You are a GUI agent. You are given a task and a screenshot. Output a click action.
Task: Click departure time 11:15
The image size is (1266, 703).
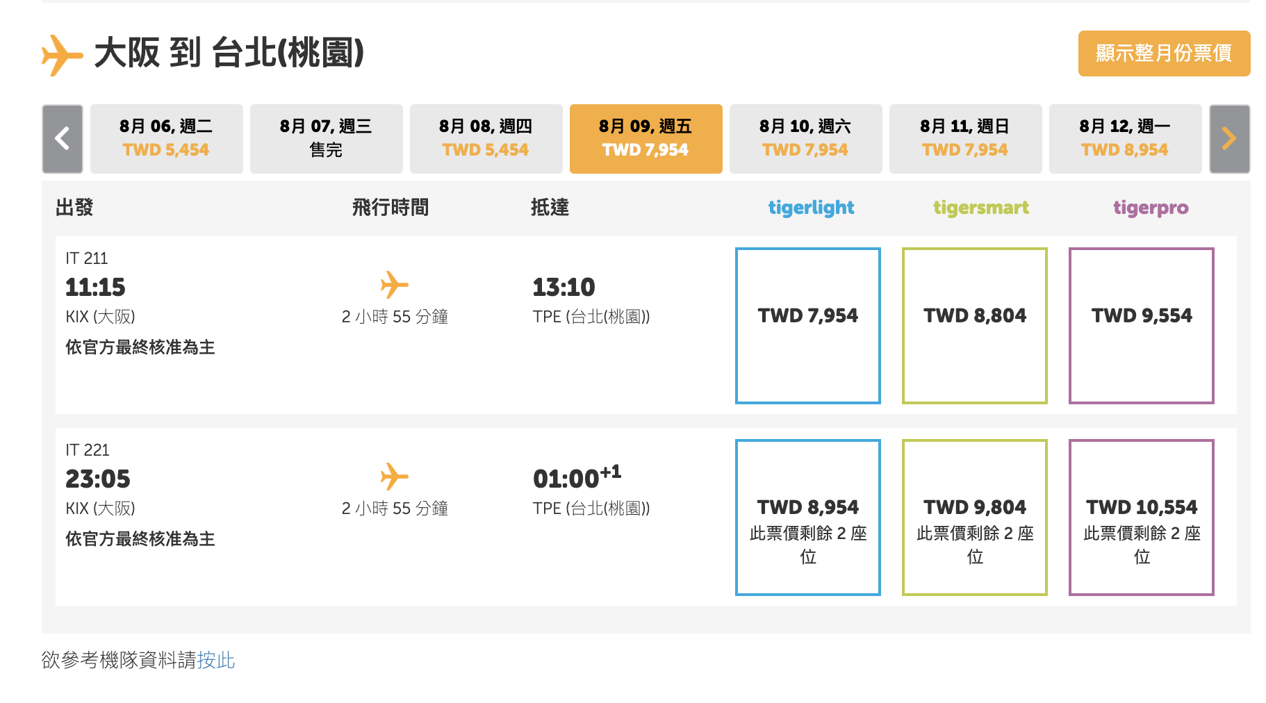(95, 287)
